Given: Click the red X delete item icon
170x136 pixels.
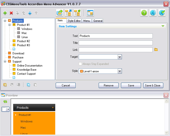Looking at the screenshot, I should tap(11, 13).
